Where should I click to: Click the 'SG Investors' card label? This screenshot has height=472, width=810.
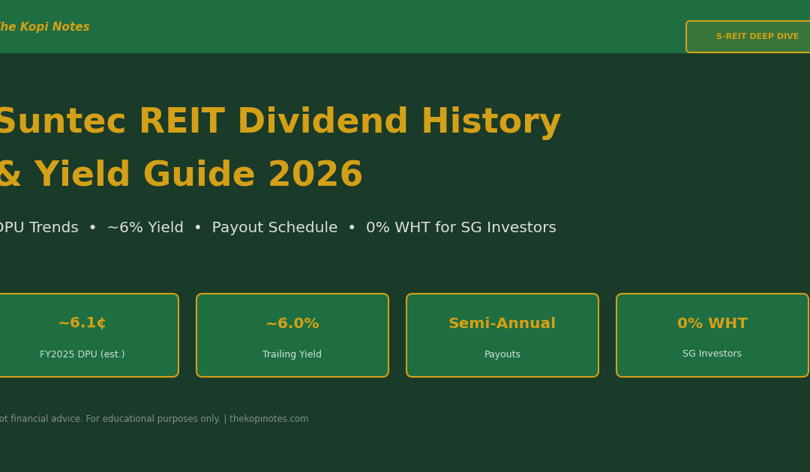pyautogui.click(x=712, y=354)
